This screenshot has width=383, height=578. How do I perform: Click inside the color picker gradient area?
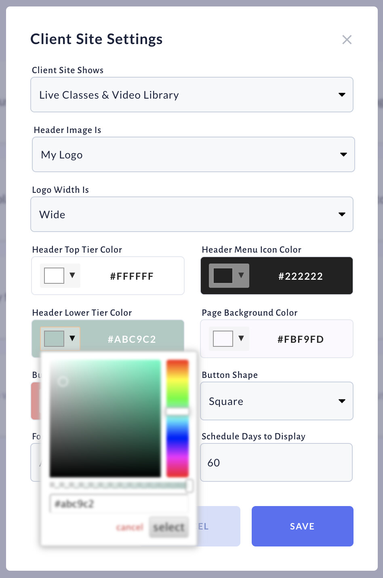point(105,418)
